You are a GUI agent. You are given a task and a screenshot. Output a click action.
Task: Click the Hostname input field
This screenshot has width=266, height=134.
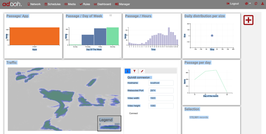click(161, 83)
